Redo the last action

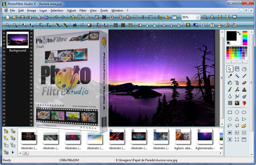63,17
